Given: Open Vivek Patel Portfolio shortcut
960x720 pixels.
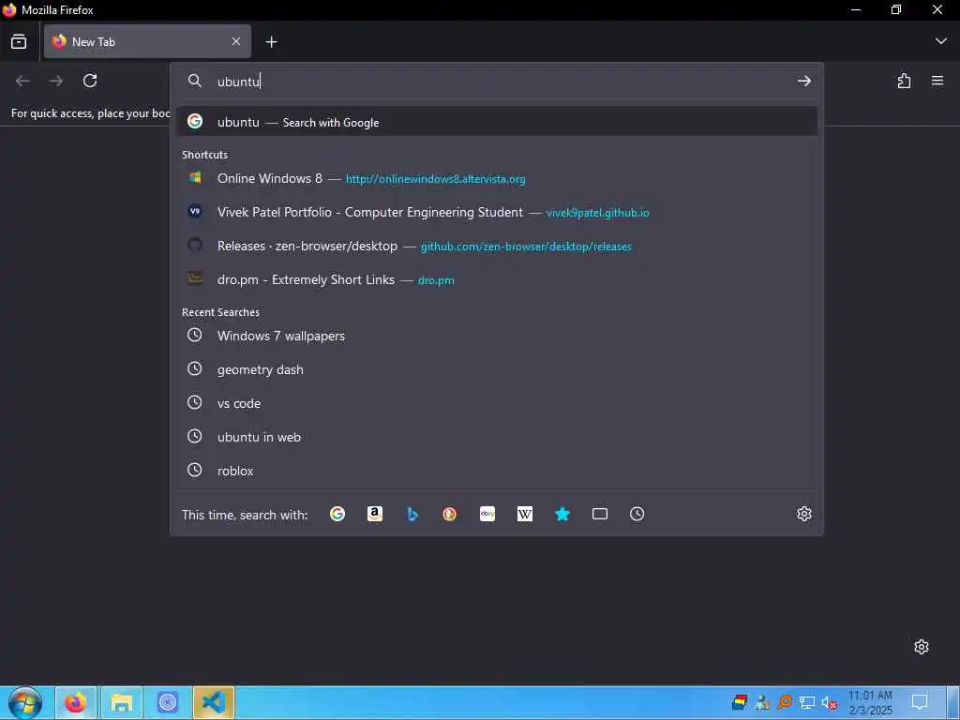Looking at the screenshot, I should [497, 213].
